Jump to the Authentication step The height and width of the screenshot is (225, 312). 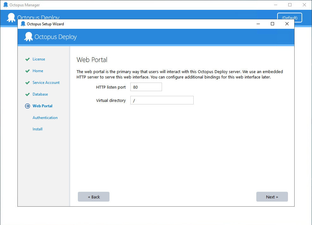pyautogui.click(x=45, y=118)
